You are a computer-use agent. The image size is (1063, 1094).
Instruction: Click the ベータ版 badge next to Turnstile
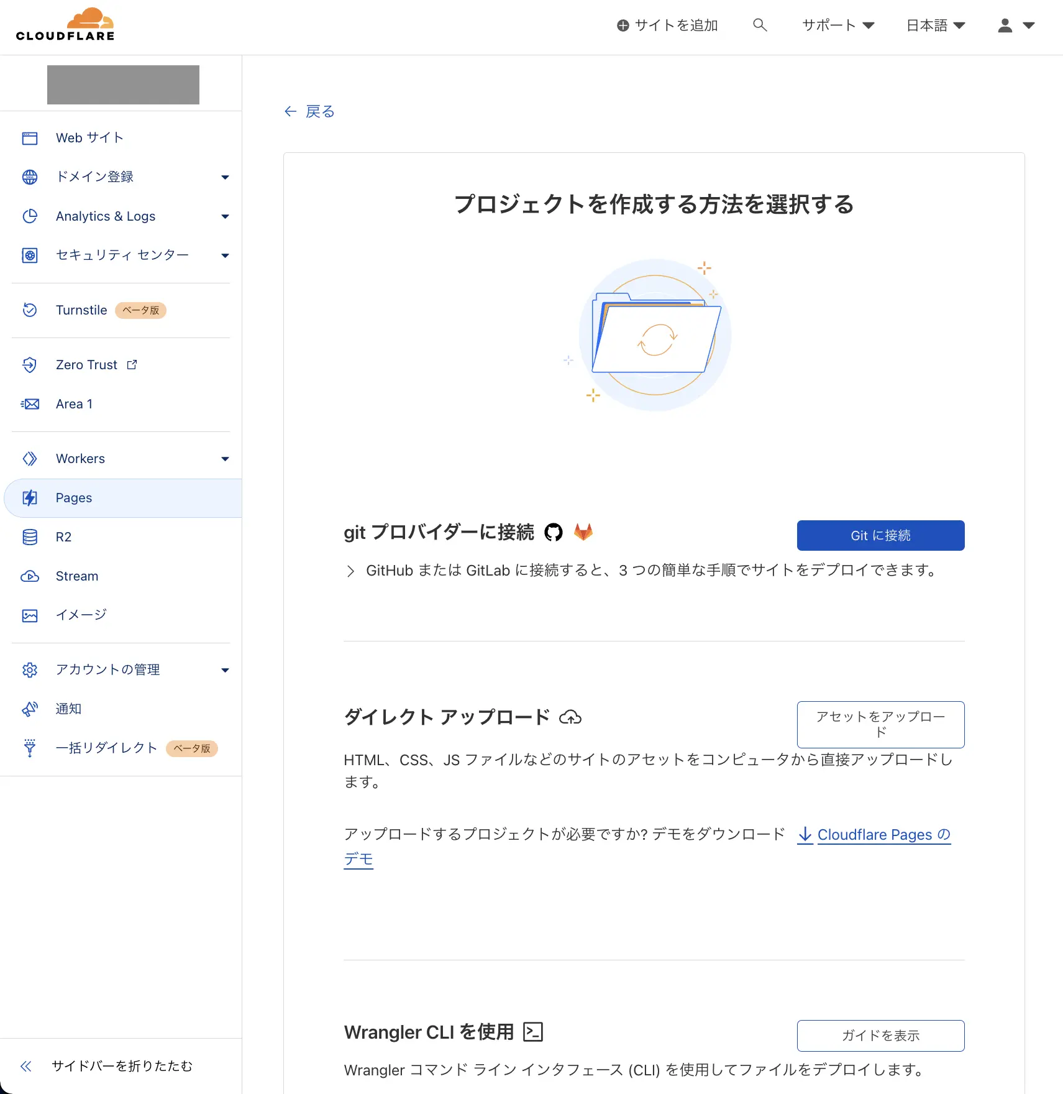coord(140,310)
